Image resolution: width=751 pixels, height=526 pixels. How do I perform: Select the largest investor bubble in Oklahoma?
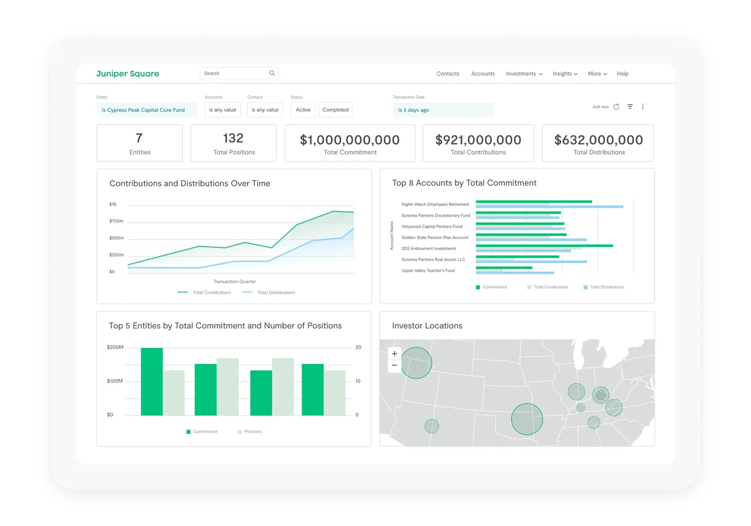click(527, 418)
